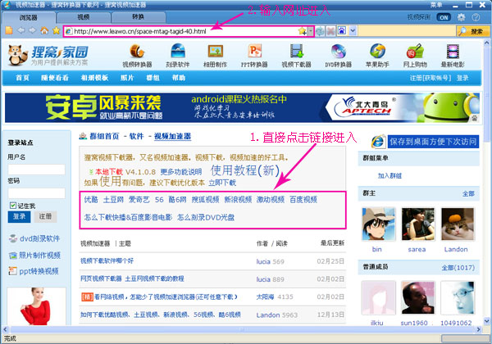Open the 视频转换器 icon in site header
Viewport: 492px width, 344px height.
(x=137, y=51)
